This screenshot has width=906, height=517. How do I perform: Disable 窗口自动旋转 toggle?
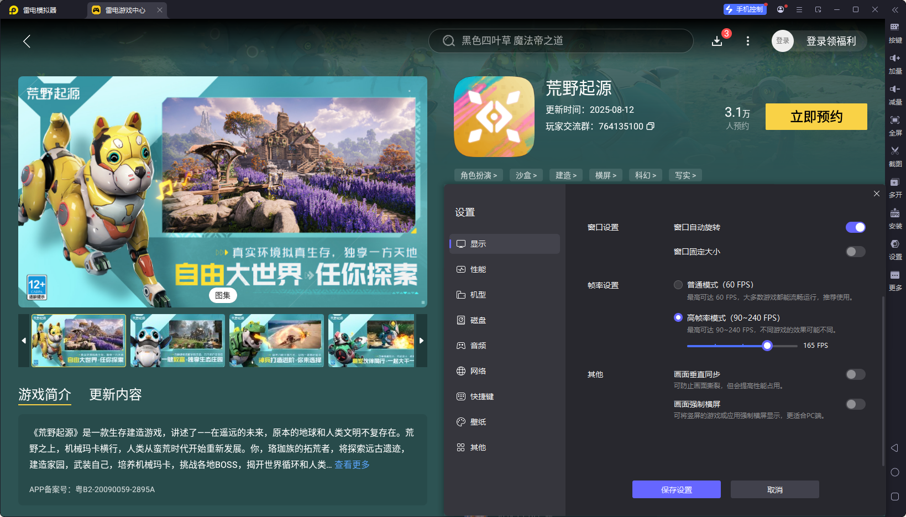click(x=855, y=227)
